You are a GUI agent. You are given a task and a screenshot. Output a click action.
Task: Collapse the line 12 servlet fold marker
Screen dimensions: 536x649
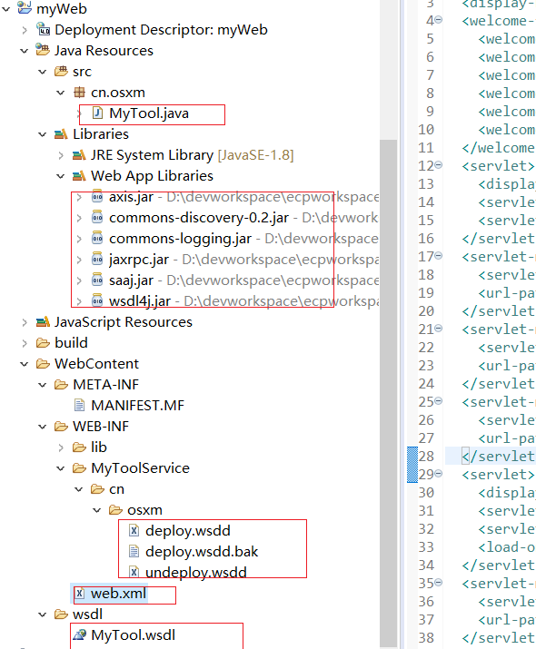pos(439,165)
